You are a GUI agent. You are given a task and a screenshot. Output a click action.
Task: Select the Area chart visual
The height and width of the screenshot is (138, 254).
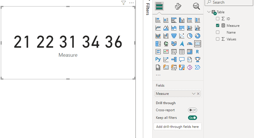(x=166, y=28)
